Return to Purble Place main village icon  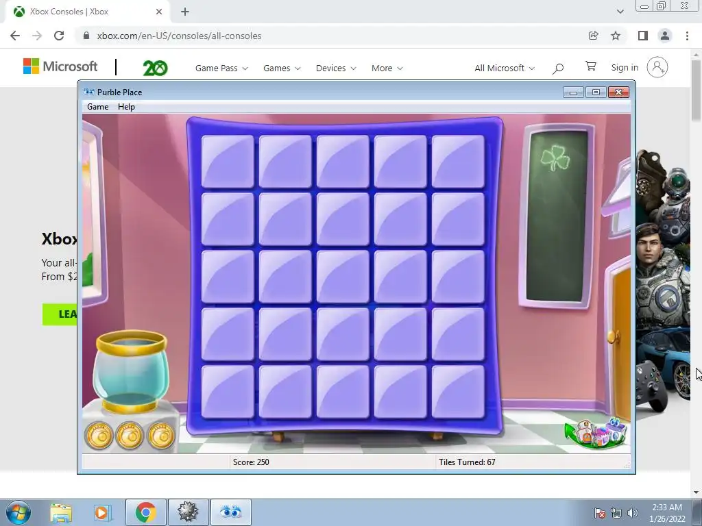(x=596, y=433)
